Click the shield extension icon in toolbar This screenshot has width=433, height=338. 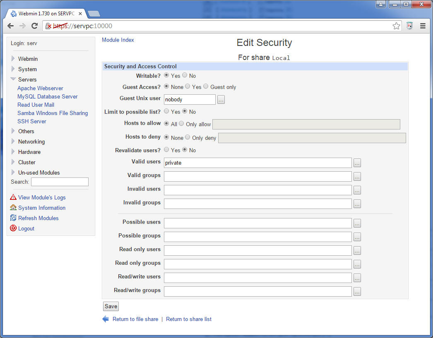[409, 26]
